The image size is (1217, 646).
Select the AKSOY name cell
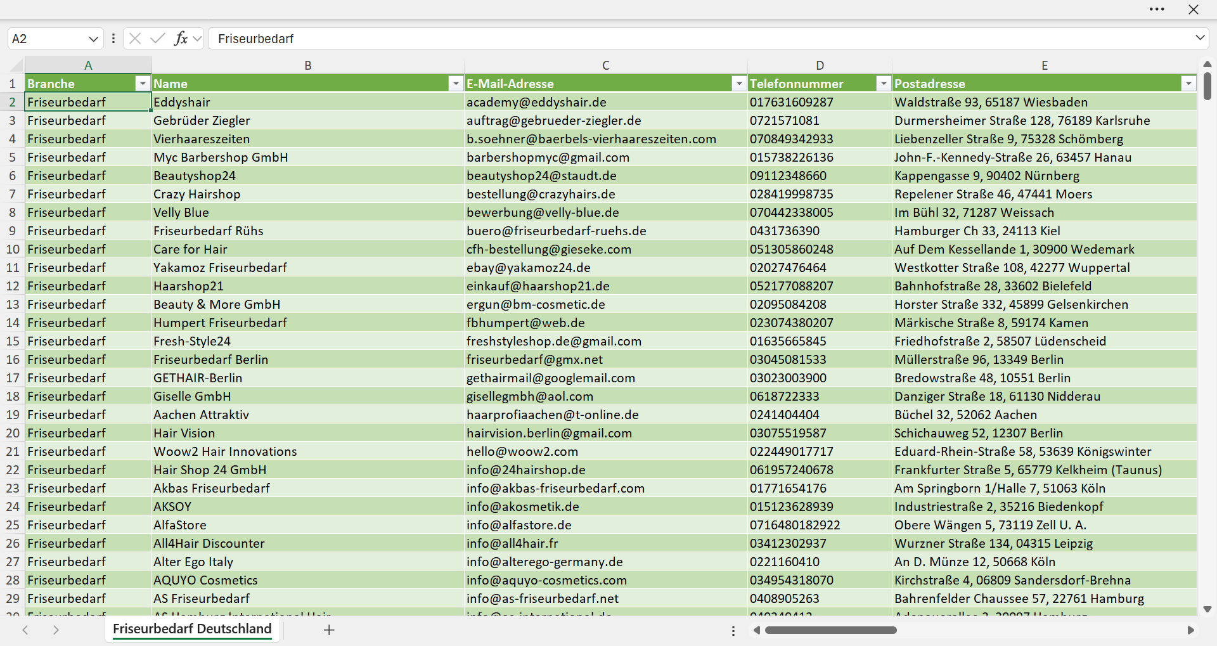tap(308, 507)
